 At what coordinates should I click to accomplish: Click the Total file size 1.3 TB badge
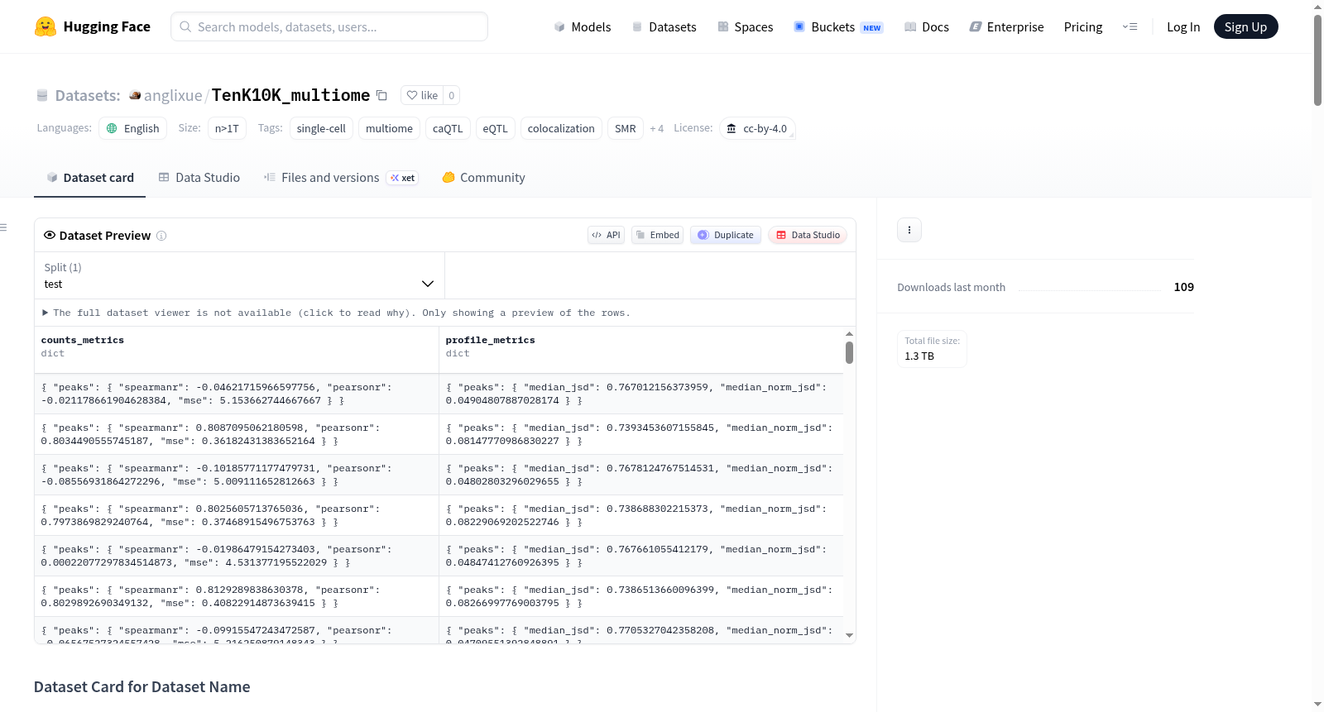point(932,349)
